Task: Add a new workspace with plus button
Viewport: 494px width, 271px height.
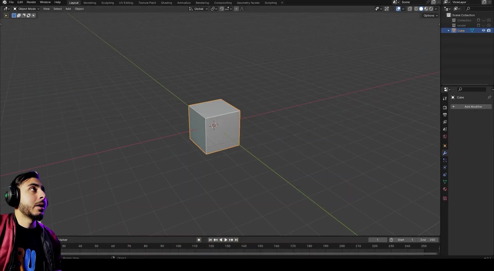Action: [282, 3]
